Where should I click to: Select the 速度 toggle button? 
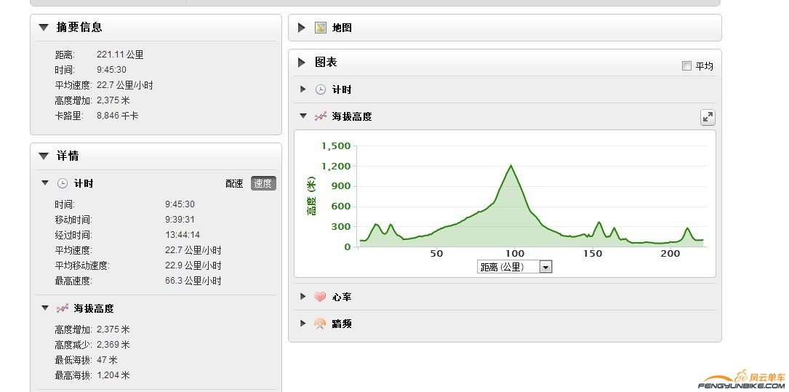(x=263, y=183)
